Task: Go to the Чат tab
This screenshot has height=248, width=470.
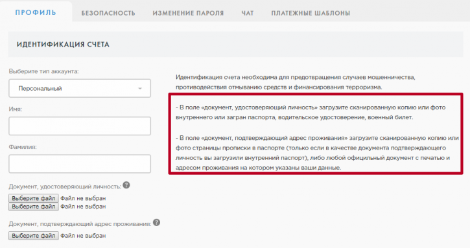Action: click(x=248, y=13)
